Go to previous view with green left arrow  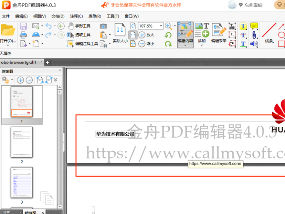tap(61, 26)
